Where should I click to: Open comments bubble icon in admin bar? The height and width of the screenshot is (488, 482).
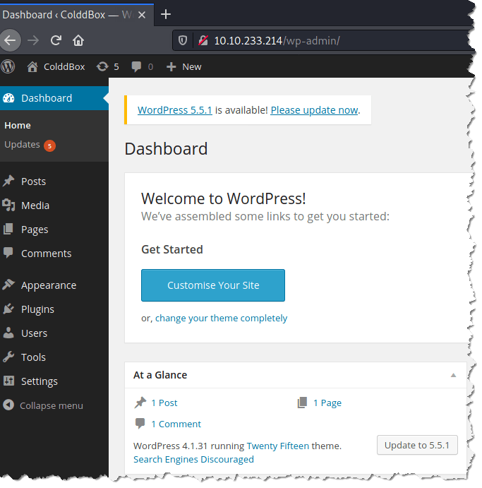[135, 66]
